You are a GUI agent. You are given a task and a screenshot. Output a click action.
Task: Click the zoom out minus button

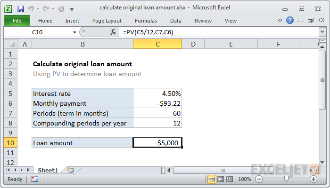pos(258,179)
